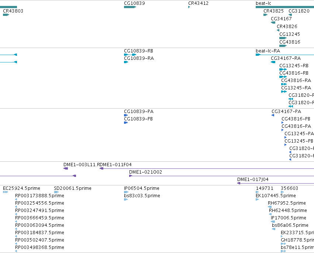Click the RP003254556.5prime EST label
Image resolution: width=314 pixels, height=253 pixels.
pyautogui.click(x=39, y=203)
